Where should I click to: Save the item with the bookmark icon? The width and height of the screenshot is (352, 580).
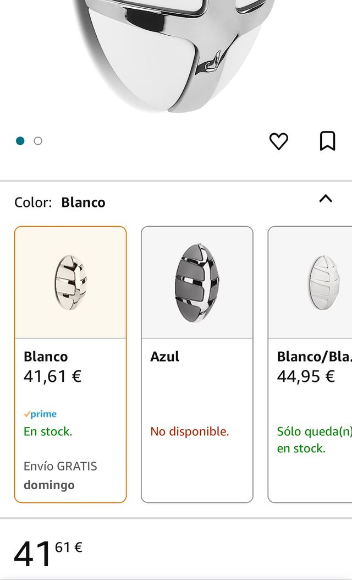[x=327, y=141]
